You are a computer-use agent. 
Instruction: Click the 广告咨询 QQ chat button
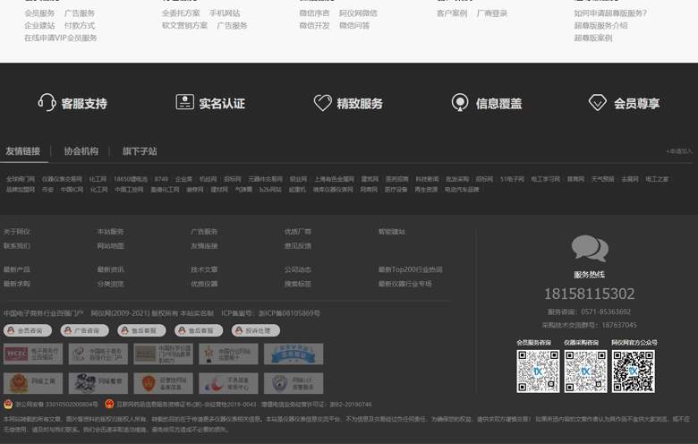[x=81, y=330]
